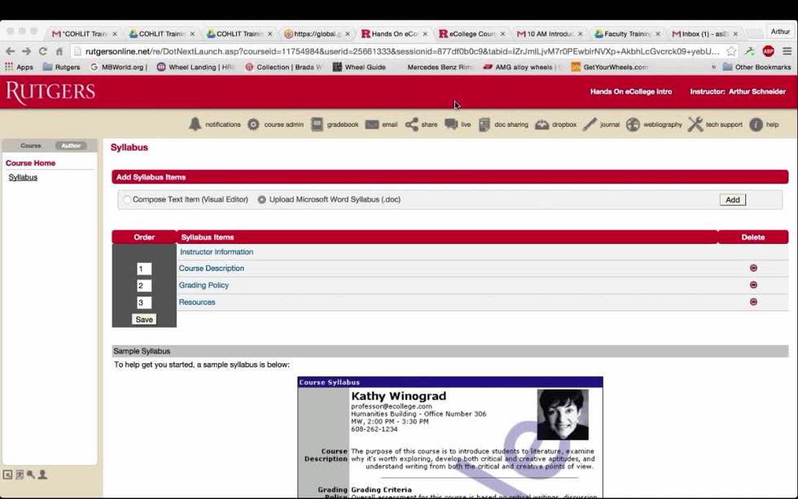This screenshot has width=798, height=499.
Task: Open the email envelope icon
Action: [372, 125]
